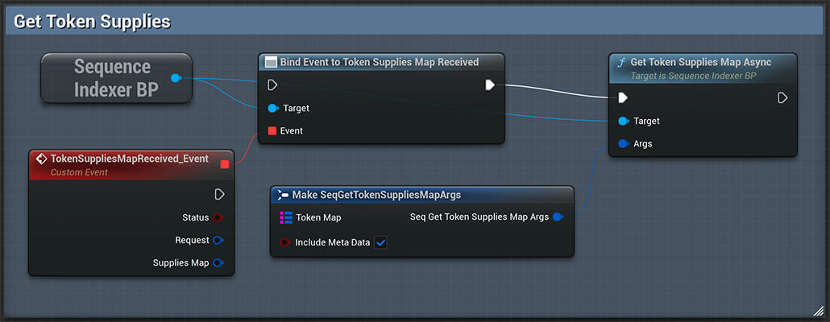Click the Token Map array input pin

285,217
